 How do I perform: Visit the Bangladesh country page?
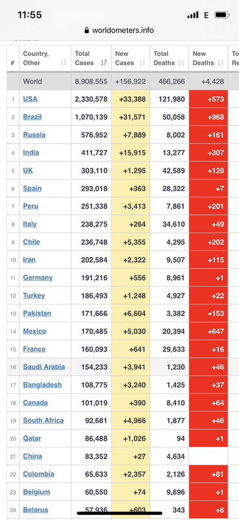[42, 385]
